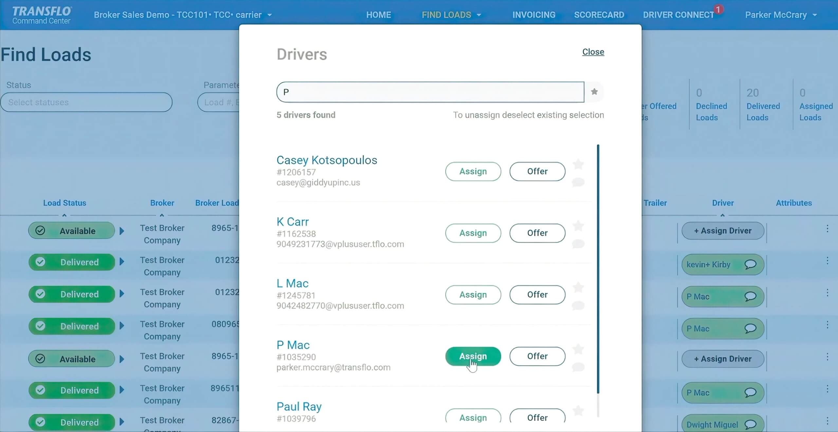The width and height of the screenshot is (838, 432).
Task: Open Parker McCrary user menu
Action: [x=781, y=15]
